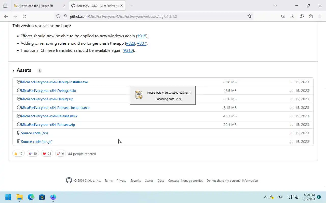The width and height of the screenshot is (326, 203).
Task: Bookmark this page with the star icon
Action: [x=249, y=16]
